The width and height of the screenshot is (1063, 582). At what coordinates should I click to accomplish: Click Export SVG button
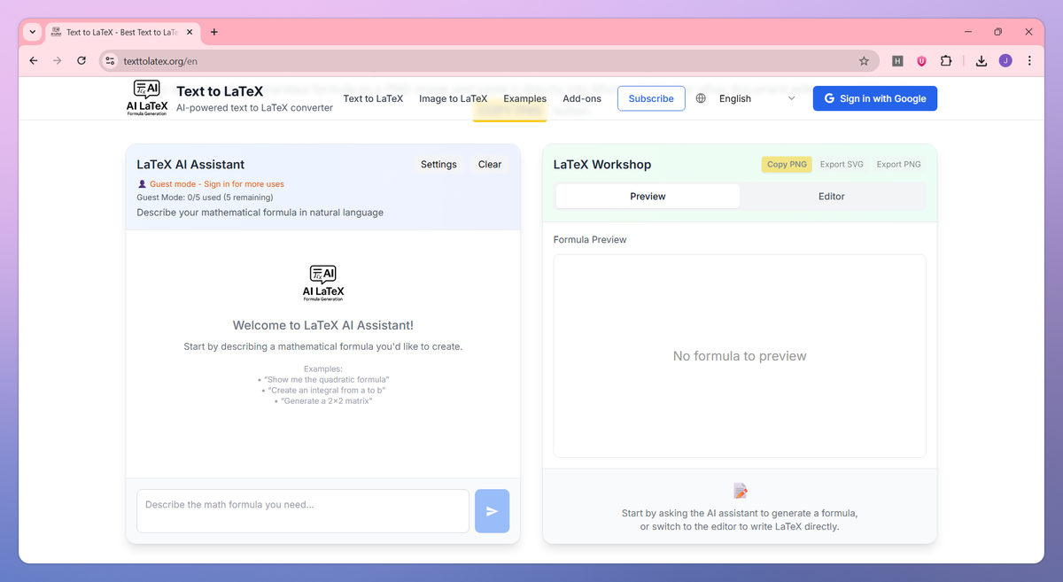coord(842,164)
